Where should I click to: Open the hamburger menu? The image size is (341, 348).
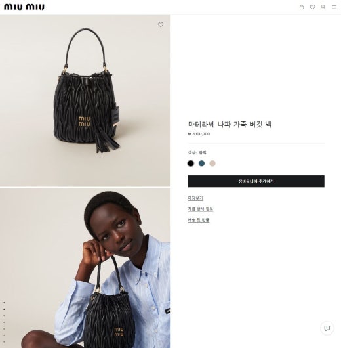coord(334,7)
